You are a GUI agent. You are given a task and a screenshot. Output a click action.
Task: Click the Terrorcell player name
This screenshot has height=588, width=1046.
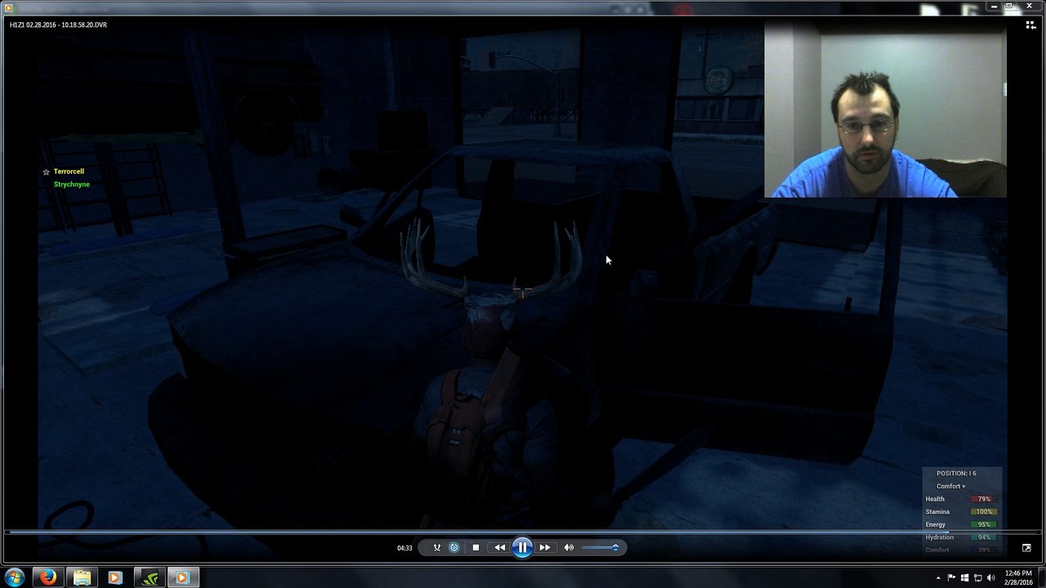tap(69, 171)
